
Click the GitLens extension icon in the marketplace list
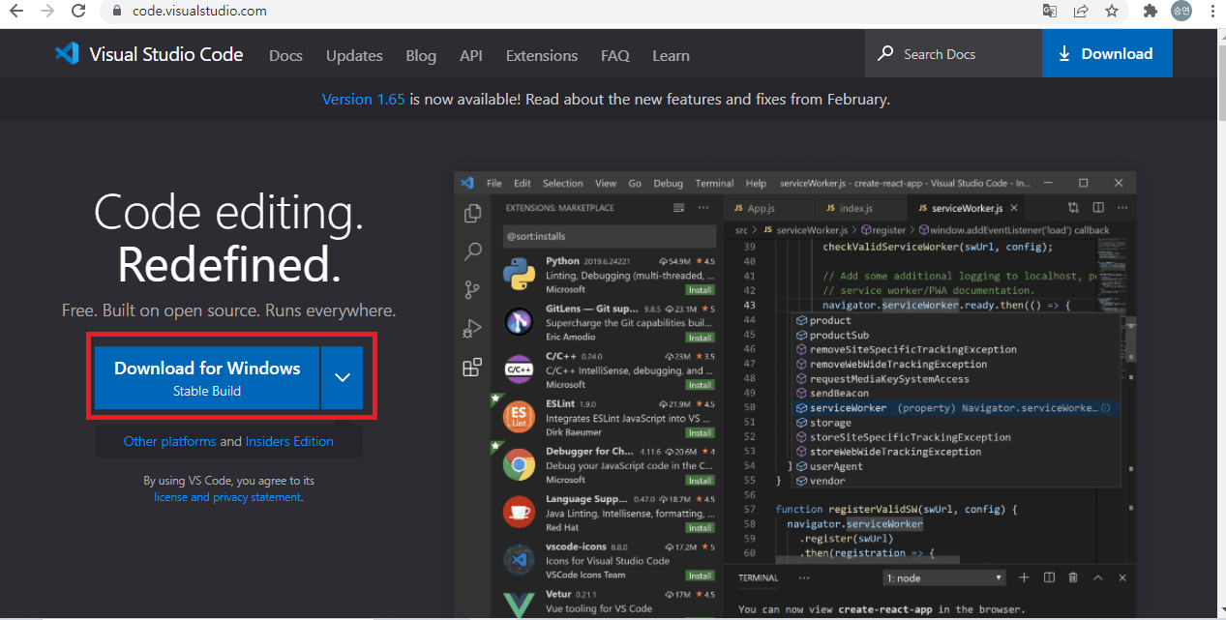pos(519,322)
